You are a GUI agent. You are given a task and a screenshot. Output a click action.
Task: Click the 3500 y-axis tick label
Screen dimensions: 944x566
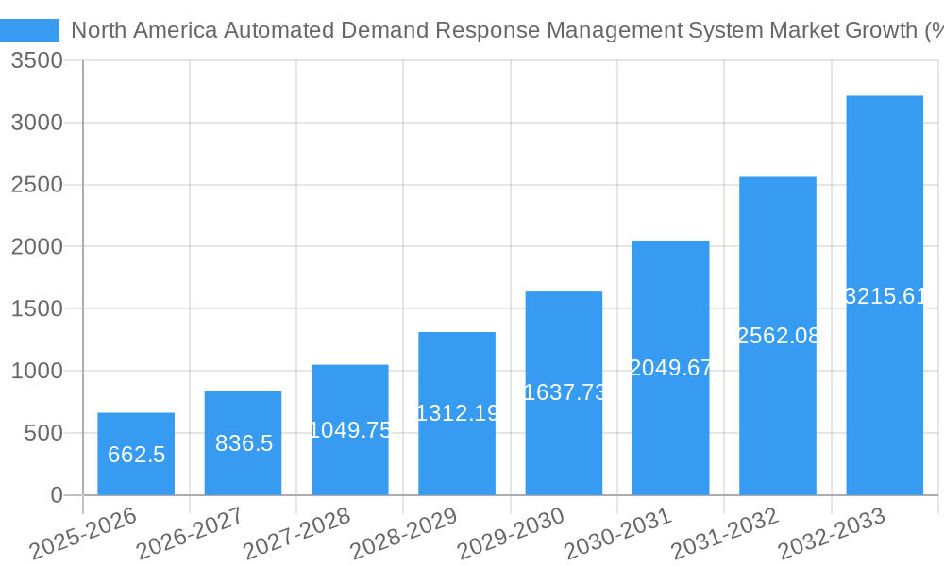[x=37, y=60]
